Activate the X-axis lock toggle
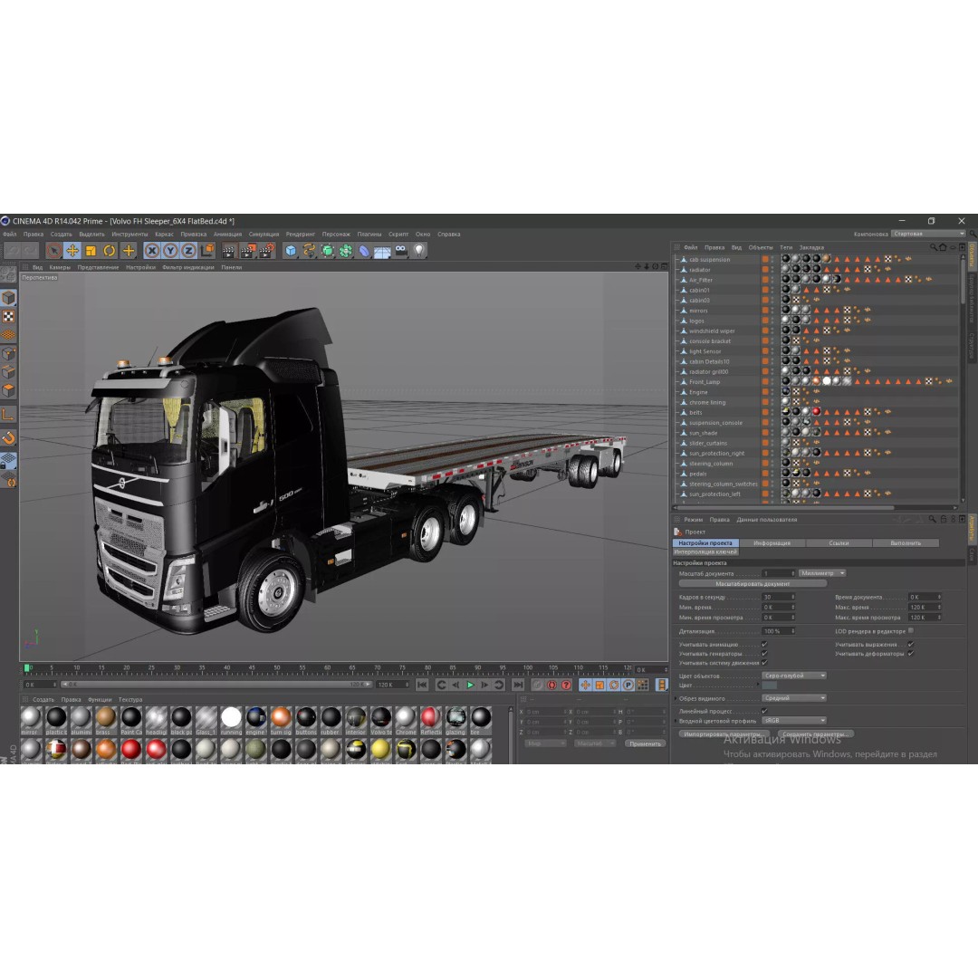 point(150,252)
